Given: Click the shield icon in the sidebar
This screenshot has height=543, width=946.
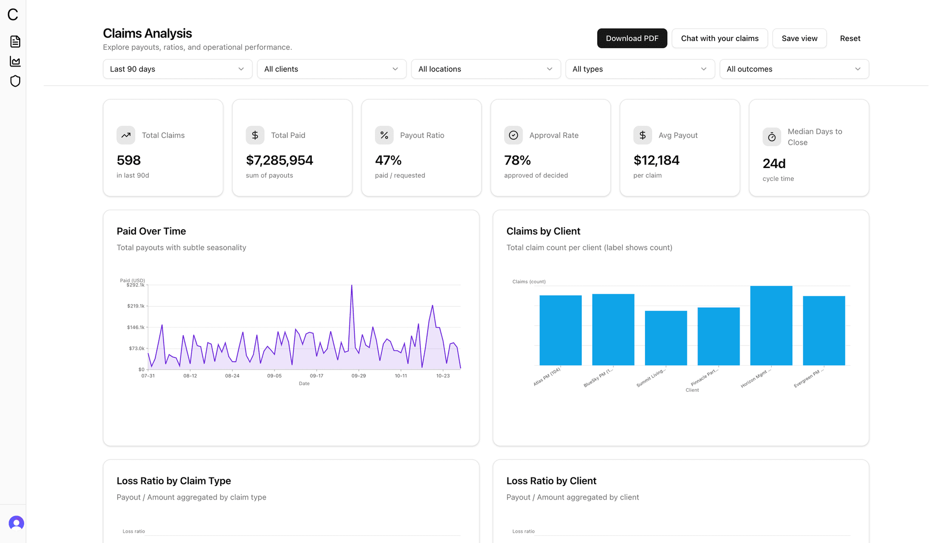Looking at the screenshot, I should coord(15,80).
